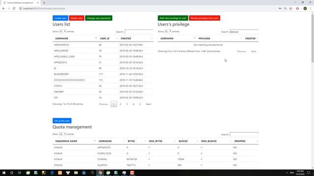Click the page vertical scrollbar thumb
The height and width of the screenshot is (176, 314).
313,38
